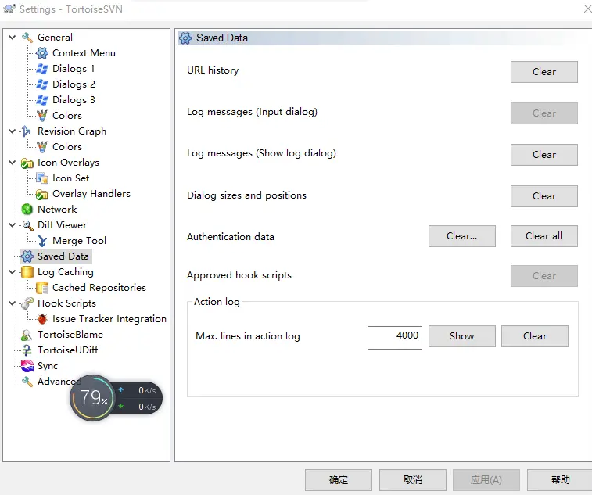Select the Sync settings page

[48, 366]
